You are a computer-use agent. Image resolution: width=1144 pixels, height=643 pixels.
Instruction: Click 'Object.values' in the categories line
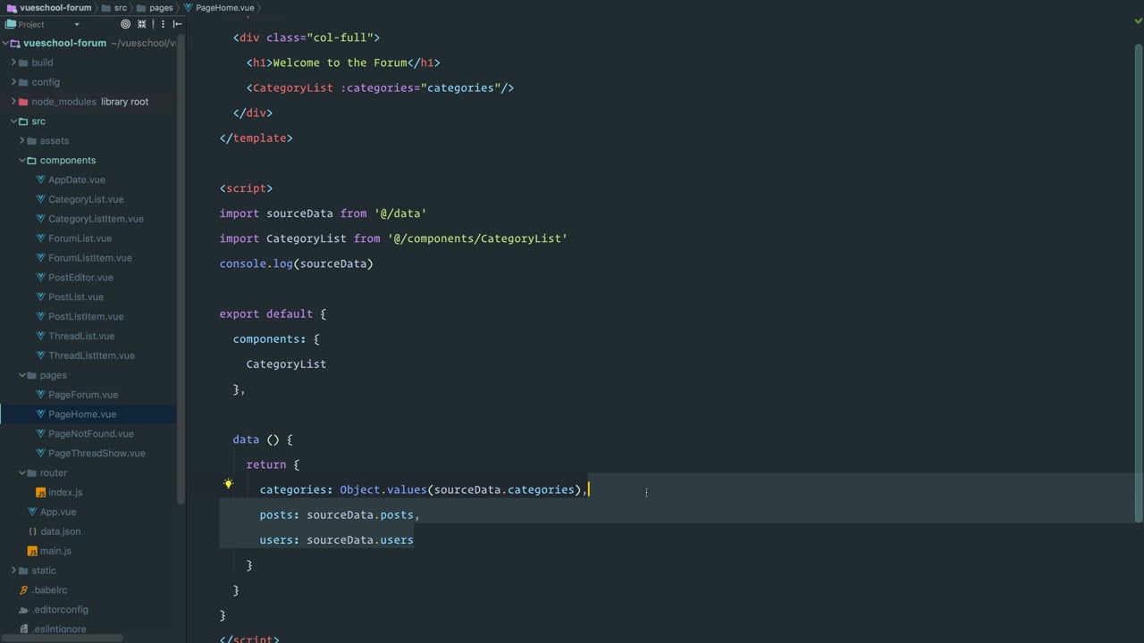pos(383,489)
